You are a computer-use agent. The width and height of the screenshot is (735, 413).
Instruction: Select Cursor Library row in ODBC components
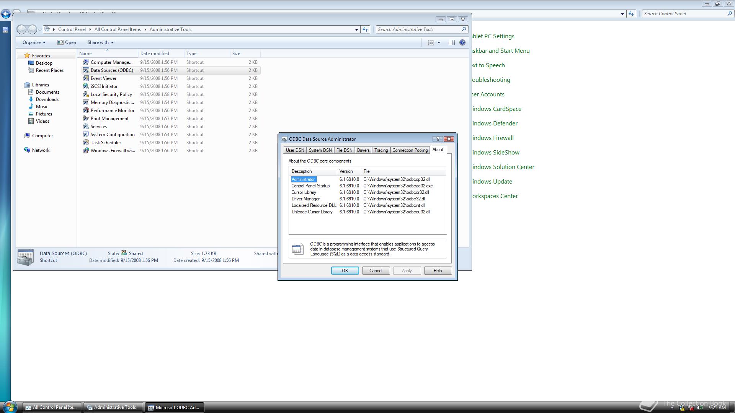[x=367, y=192]
